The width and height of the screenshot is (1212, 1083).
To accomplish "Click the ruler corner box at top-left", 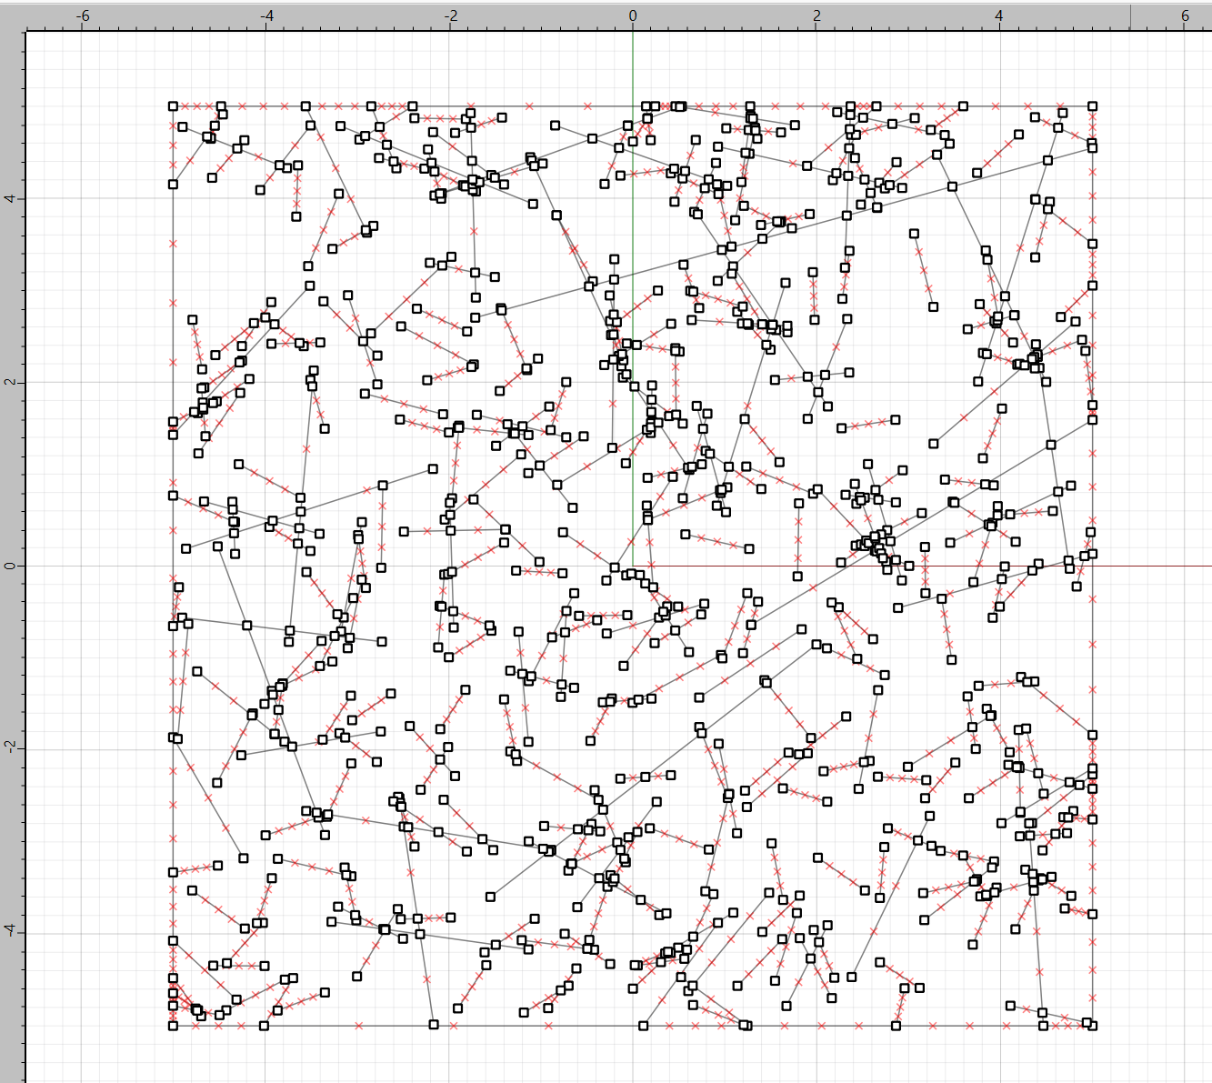I will pos(12,15).
